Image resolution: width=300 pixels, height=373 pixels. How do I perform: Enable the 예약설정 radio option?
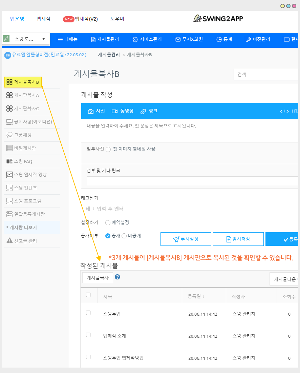108,223
